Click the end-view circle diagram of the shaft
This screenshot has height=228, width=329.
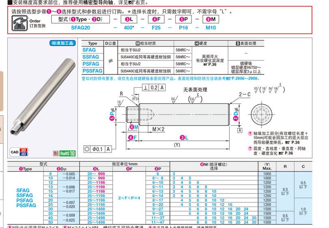pyautogui.click(x=262, y=110)
